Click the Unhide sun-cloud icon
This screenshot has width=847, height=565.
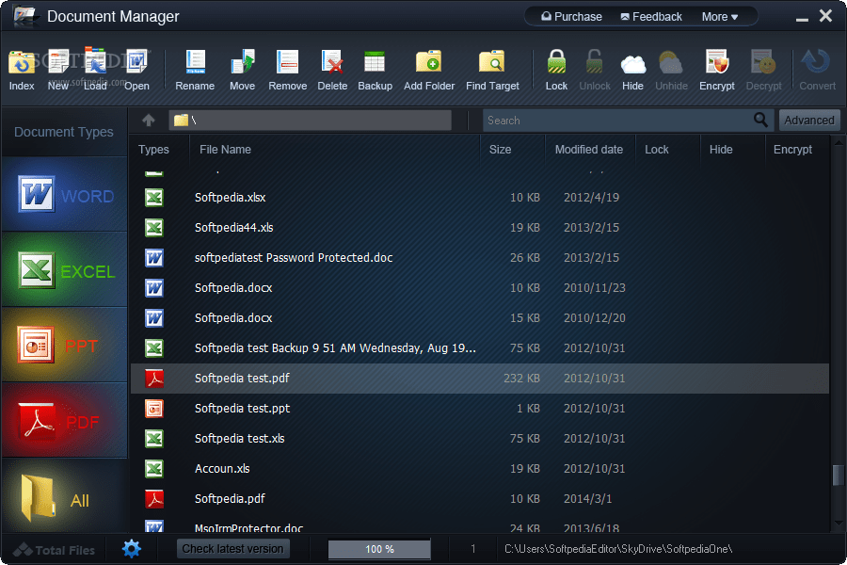(671, 63)
